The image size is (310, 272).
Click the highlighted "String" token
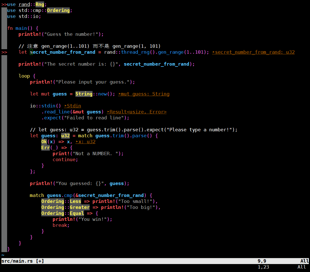tap(84, 94)
